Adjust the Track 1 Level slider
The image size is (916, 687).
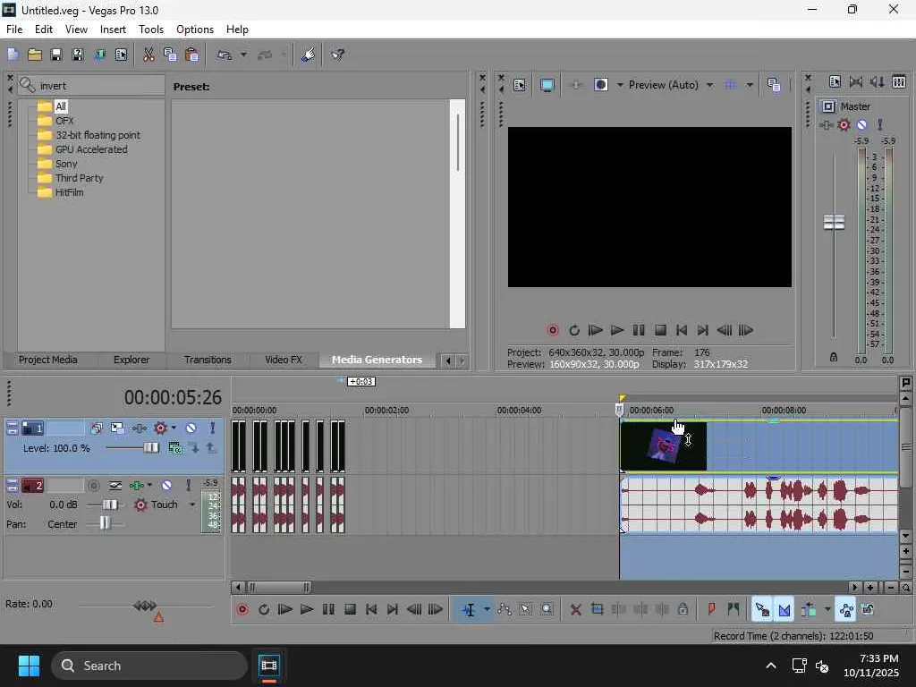151,448
